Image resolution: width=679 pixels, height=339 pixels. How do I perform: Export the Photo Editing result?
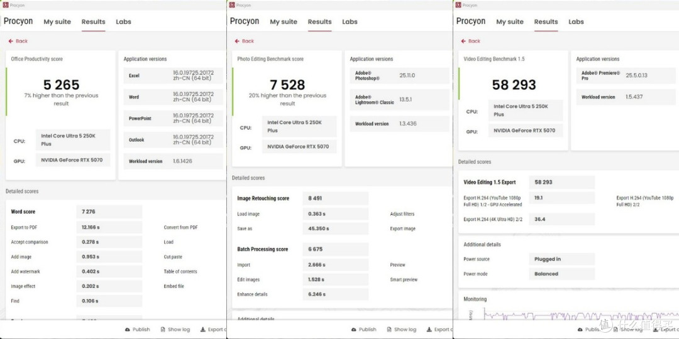click(439, 330)
